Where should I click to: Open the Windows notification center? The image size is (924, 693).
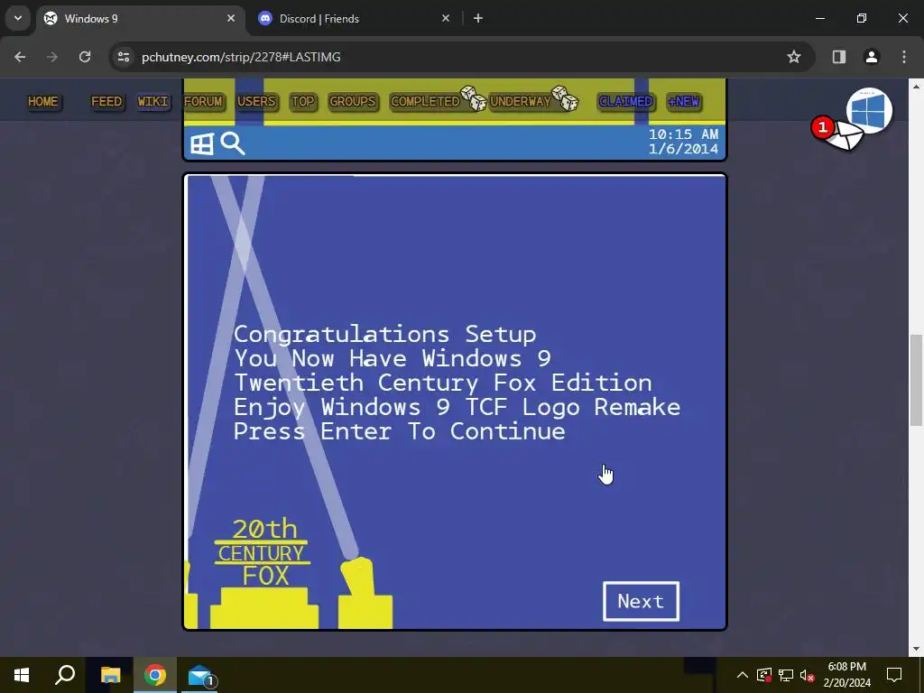coord(894,675)
